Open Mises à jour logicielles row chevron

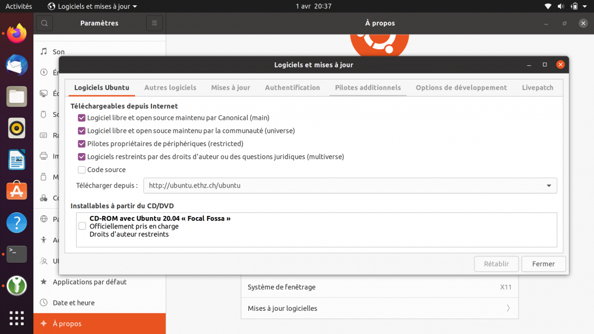[x=508, y=308]
